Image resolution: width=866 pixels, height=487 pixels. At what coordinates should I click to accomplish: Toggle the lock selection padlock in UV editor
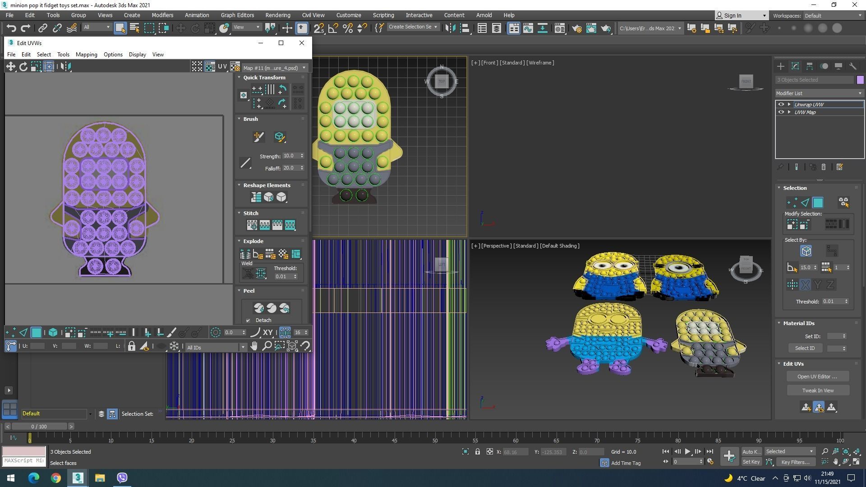click(x=131, y=346)
